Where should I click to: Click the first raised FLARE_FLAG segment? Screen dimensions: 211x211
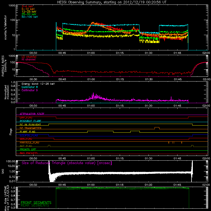(100, 132)
